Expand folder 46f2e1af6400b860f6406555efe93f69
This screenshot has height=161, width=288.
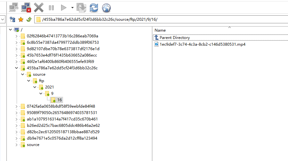[16, 62]
